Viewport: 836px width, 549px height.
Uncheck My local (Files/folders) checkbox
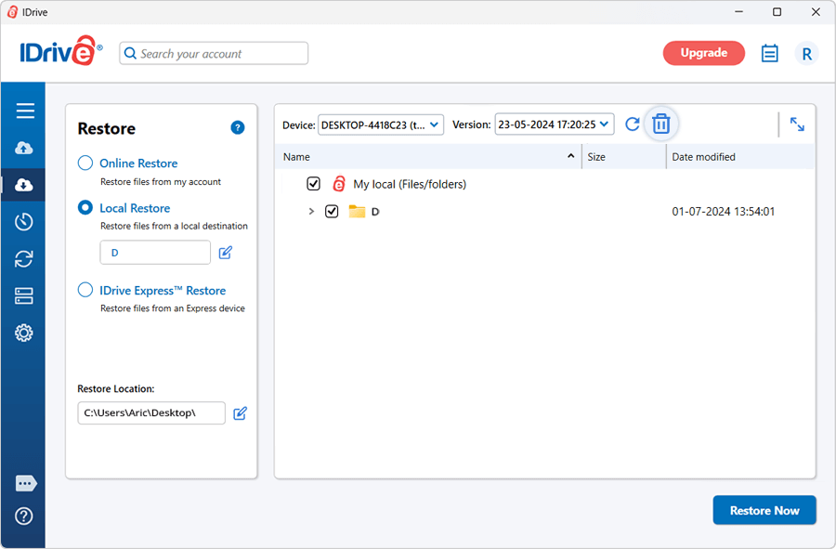click(314, 184)
